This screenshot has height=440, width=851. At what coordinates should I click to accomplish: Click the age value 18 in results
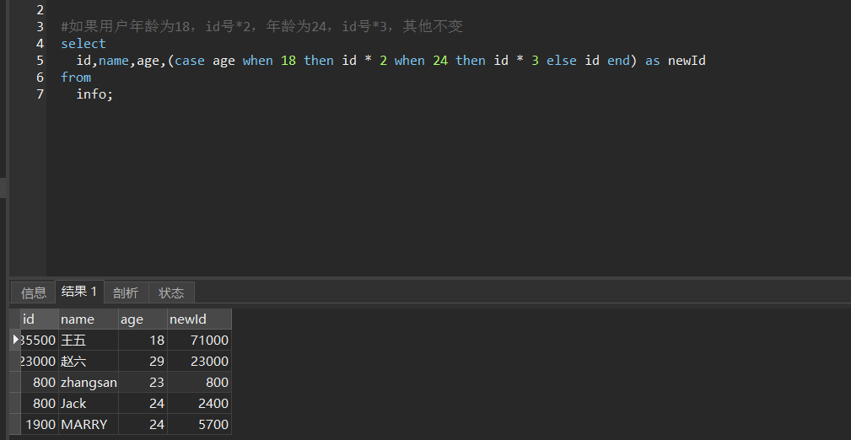[143, 341]
